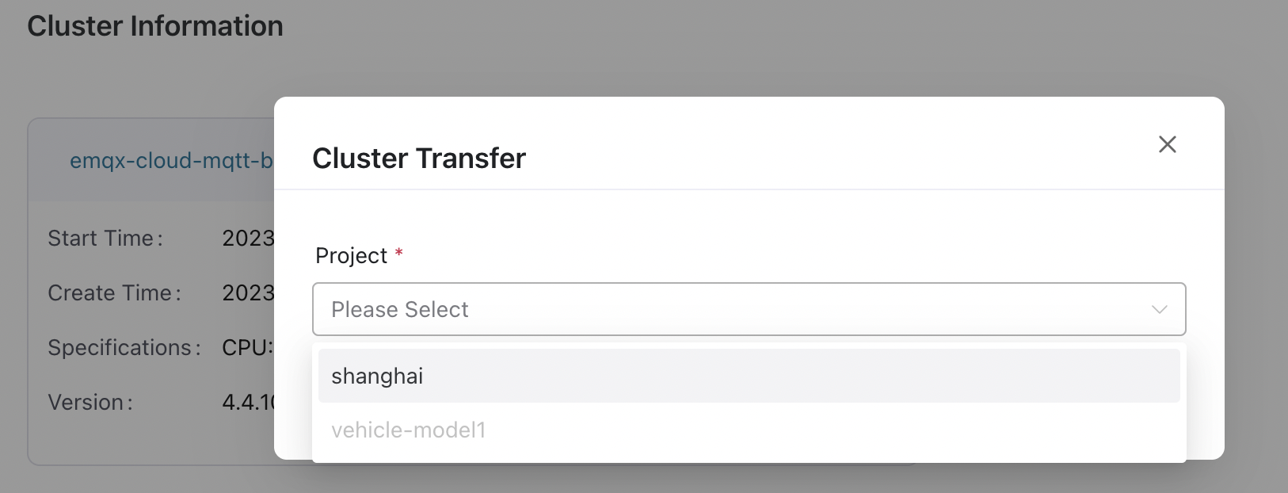This screenshot has height=493, width=1288.
Task: Close the Cluster Transfer dialog
Action: point(1167,144)
